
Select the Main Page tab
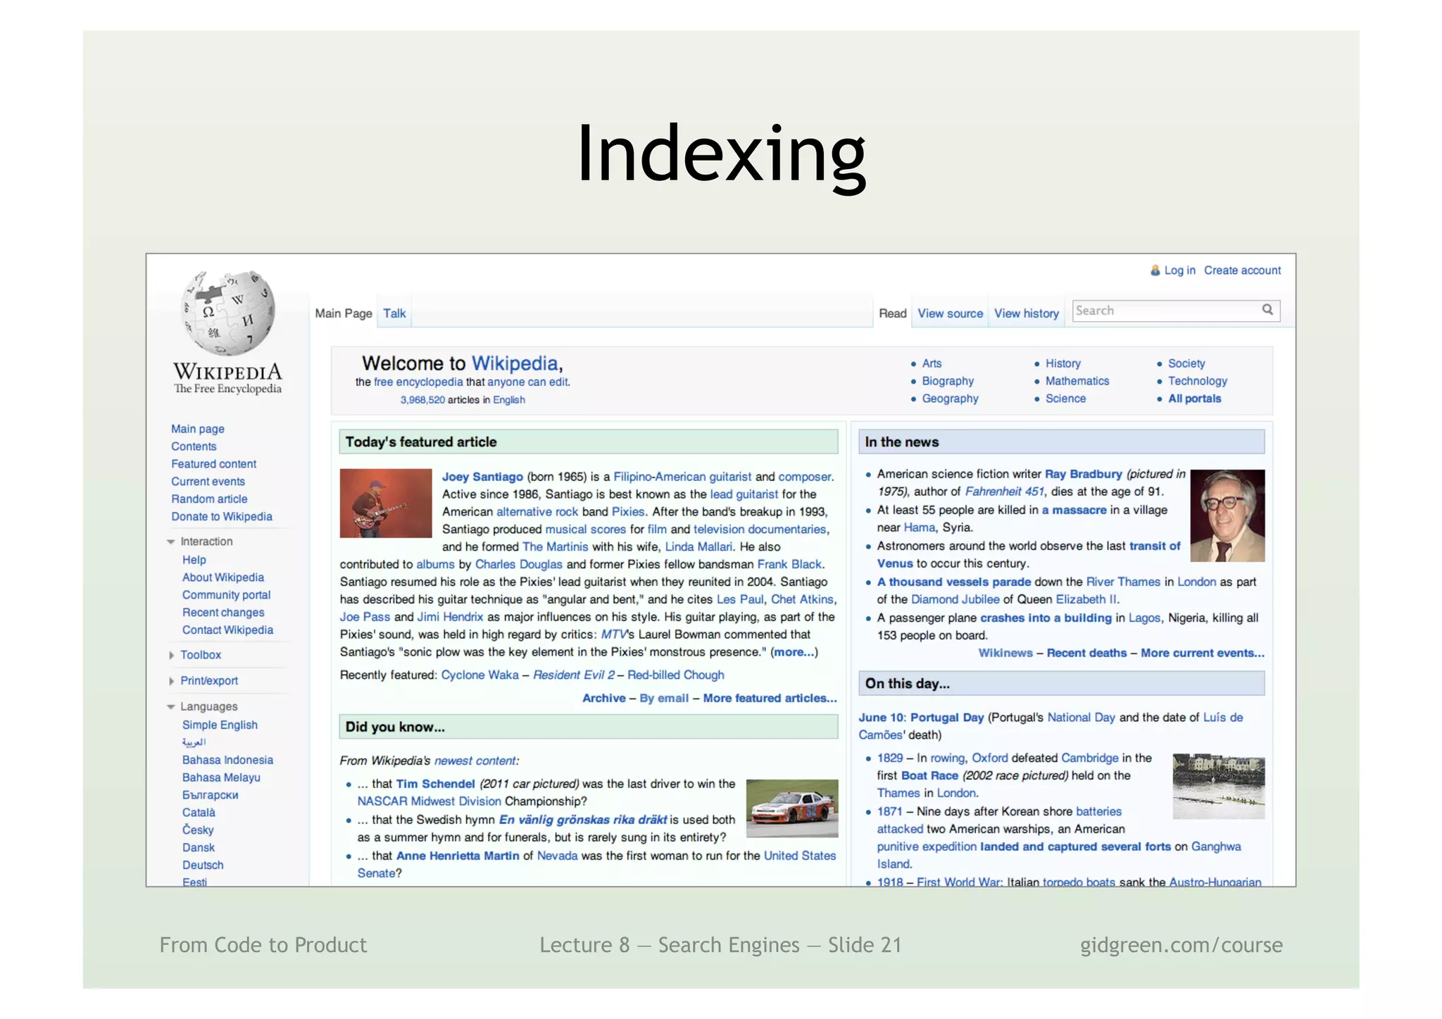click(x=344, y=313)
